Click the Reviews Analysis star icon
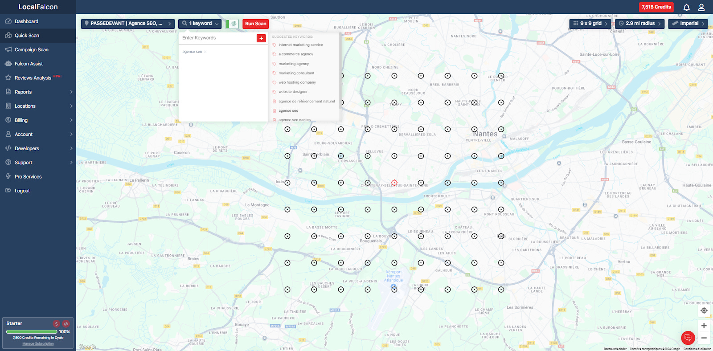The width and height of the screenshot is (713, 351). (x=8, y=78)
